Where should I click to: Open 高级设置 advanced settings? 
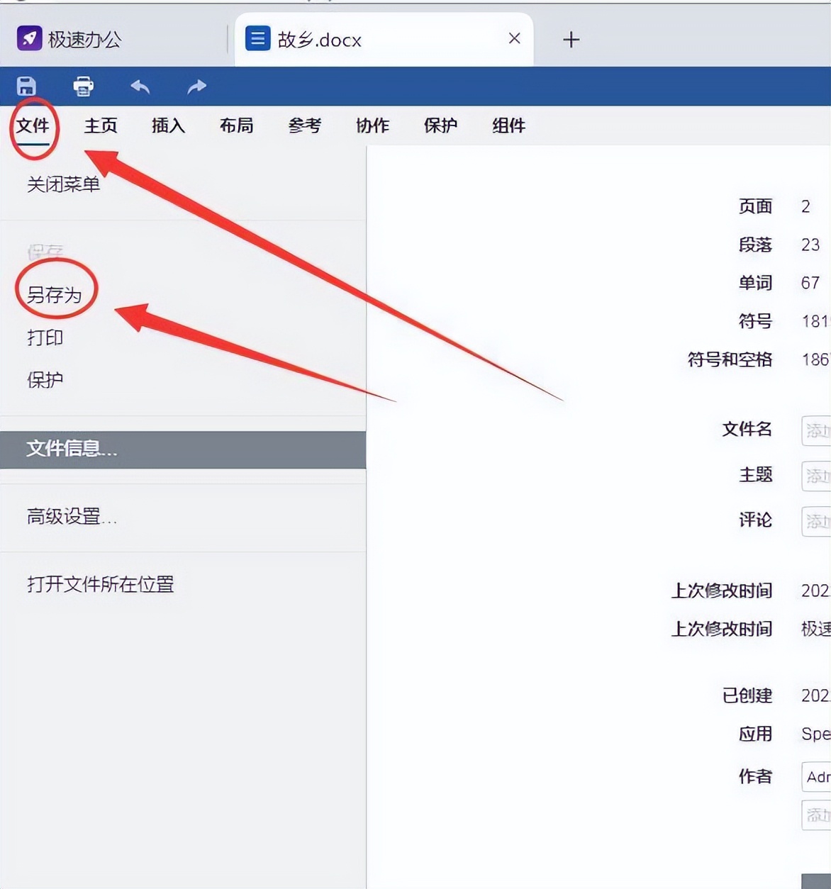click(71, 517)
